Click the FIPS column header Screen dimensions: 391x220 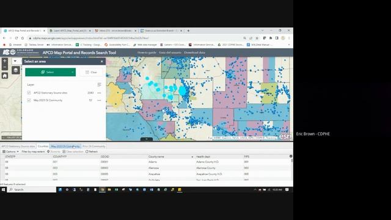click(x=246, y=156)
